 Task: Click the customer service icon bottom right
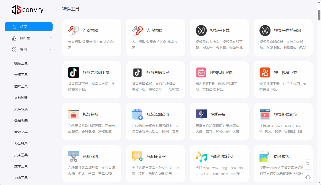coord(308,177)
